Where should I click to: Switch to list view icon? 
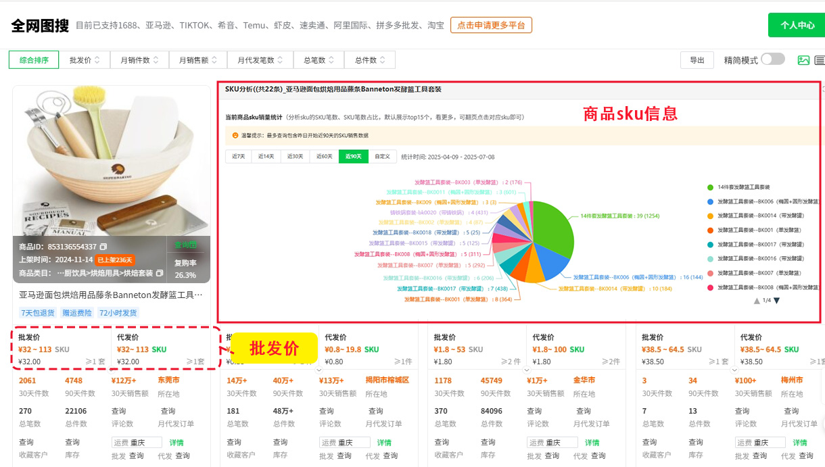point(820,60)
